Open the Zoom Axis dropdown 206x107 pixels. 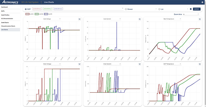pyautogui.click(x=191, y=14)
